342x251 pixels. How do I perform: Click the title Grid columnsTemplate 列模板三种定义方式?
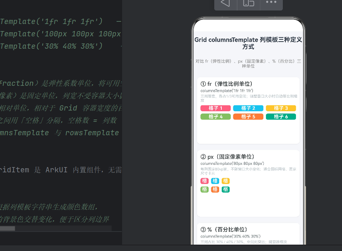pyautogui.click(x=248, y=43)
